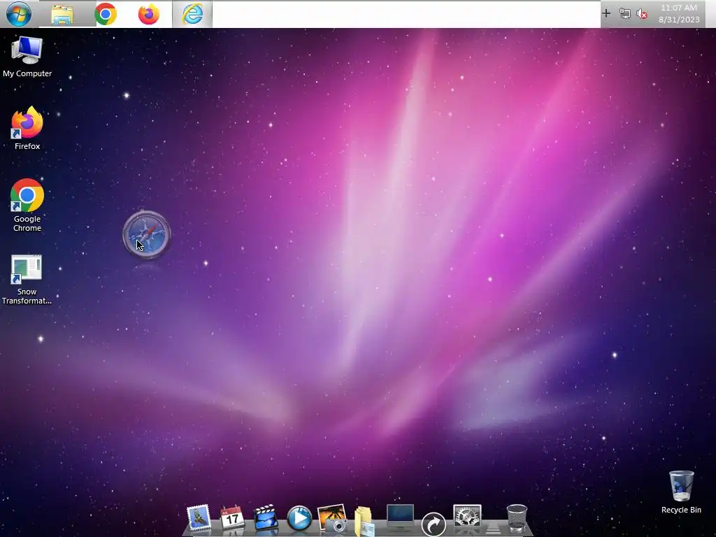Launch Firefox from the top taskbar
Screen dimensions: 716x537
coord(149,14)
